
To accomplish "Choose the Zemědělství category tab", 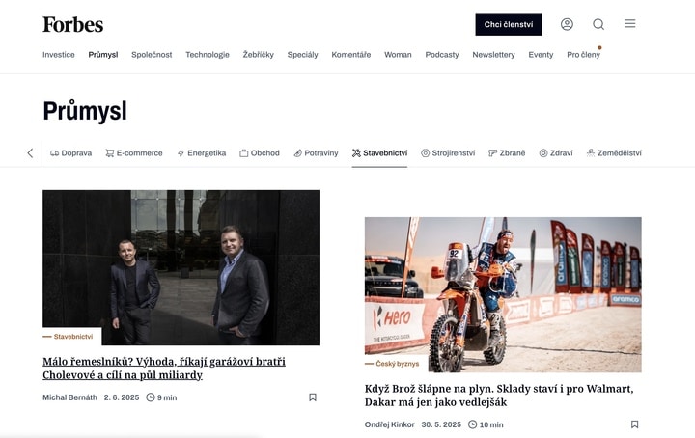I will [x=614, y=153].
